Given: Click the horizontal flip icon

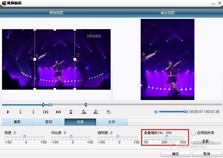Looking at the screenshot, I should (58, 112).
